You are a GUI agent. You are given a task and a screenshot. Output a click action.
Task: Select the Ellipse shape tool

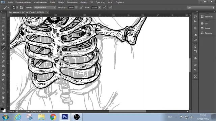[3, 93]
